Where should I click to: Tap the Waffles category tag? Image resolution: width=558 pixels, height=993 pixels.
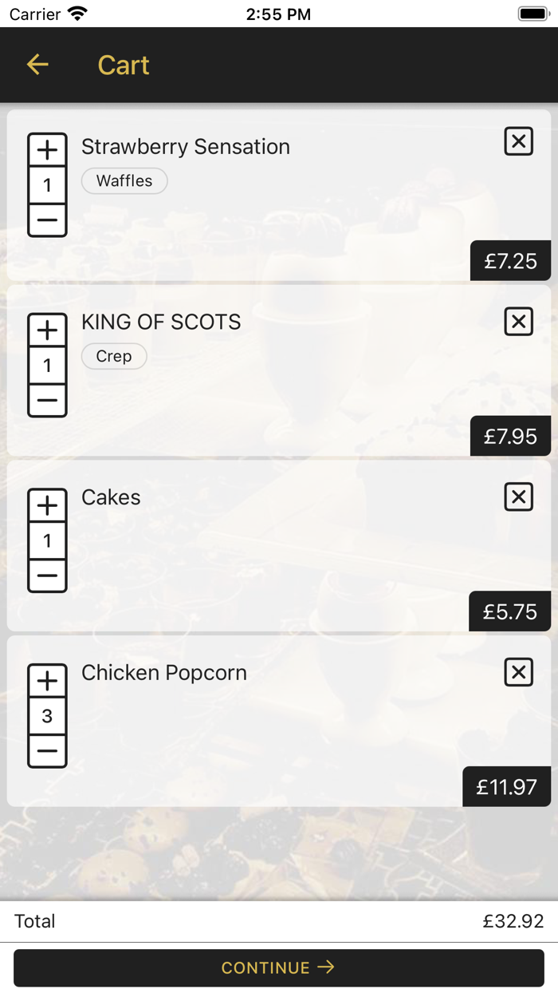point(124,181)
